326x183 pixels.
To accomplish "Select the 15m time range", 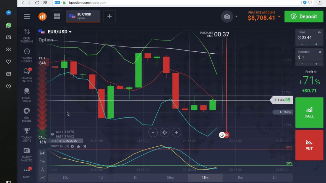I will (x=205, y=178).
